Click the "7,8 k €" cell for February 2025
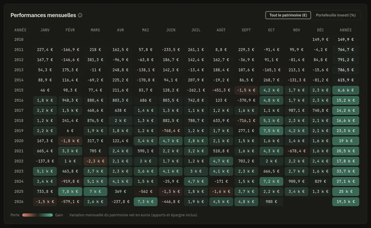 pos(70,192)
